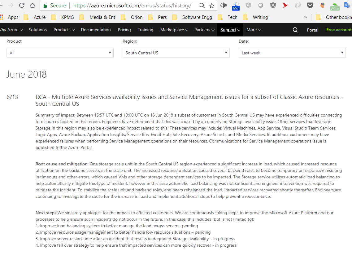Show hidden bookmarks via double chevron
The image size is (352, 260).
pos(306,17)
